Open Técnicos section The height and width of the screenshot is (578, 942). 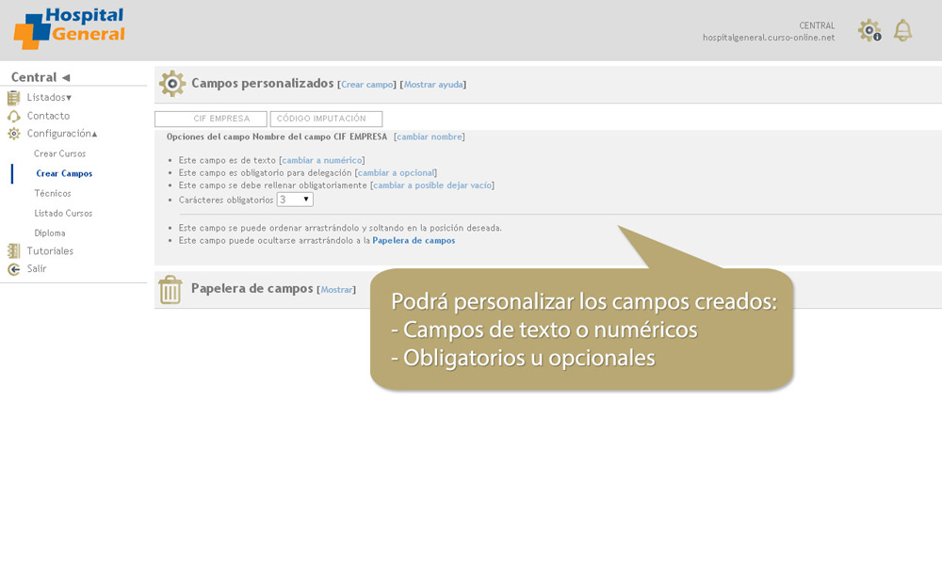pyautogui.click(x=52, y=193)
